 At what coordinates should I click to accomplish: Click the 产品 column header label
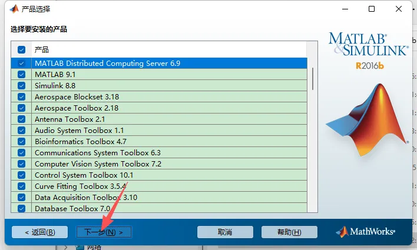tap(42, 49)
